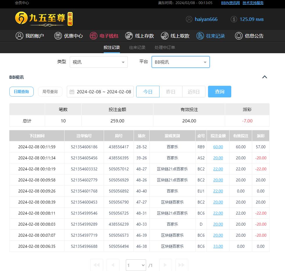
Task: Open the 处理中订单 sub-tab
Action: tap(165, 47)
